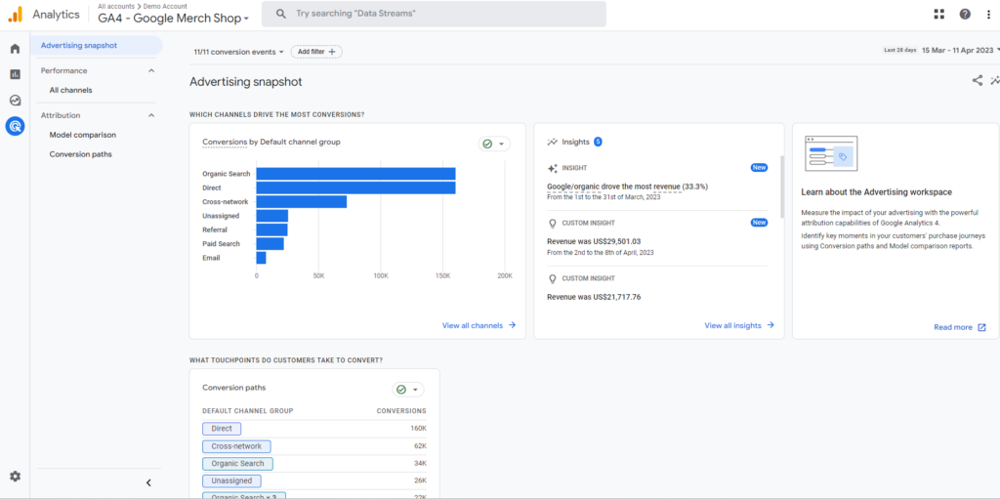Open custom insight Revenue was US$29,501.03
The width and height of the screenshot is (1000, 500).
(x=594, y=242)
